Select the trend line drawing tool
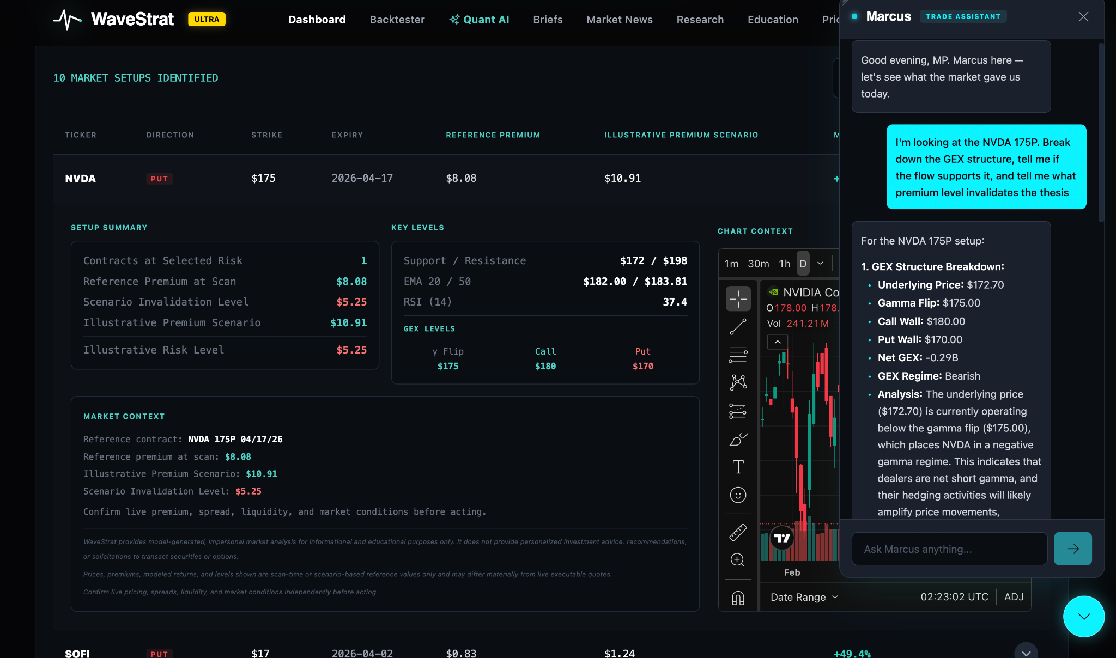 click(738, 327)
